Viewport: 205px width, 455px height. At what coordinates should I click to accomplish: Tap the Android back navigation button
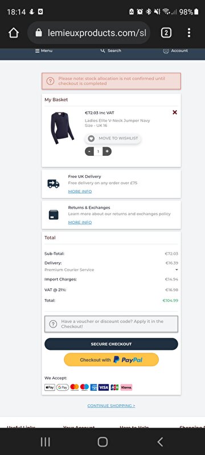pyautogui.click(x=160, y=442)
